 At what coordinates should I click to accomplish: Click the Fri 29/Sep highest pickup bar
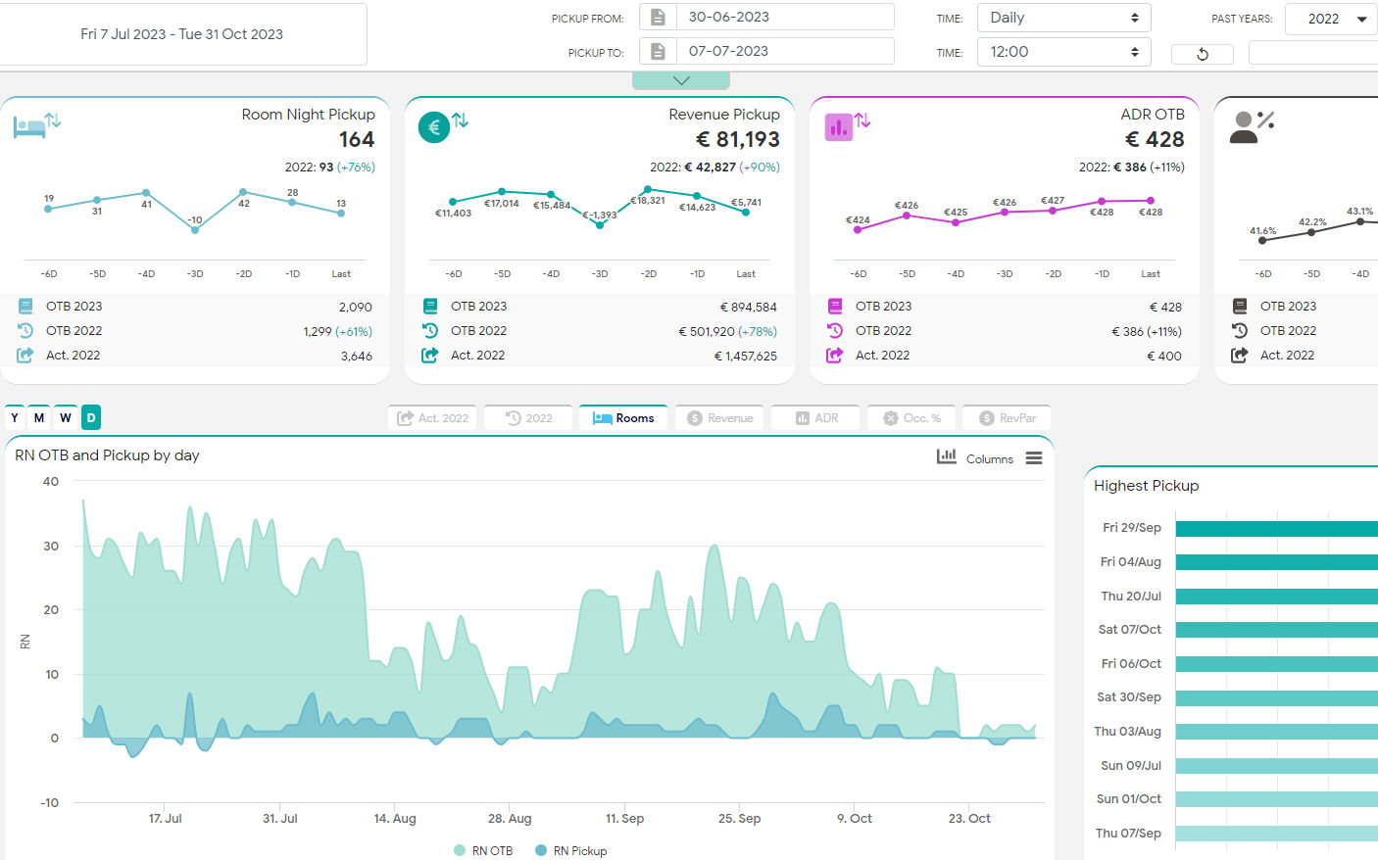(x=1276, y=529)
